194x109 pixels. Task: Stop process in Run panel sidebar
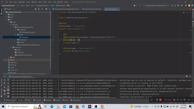[5, 87]
